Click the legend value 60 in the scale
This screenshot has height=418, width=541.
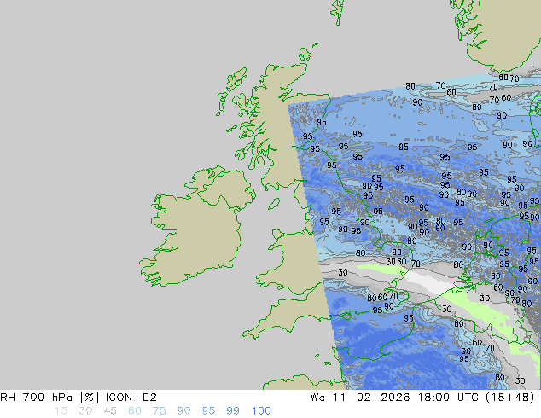click(x=135, y=411)
